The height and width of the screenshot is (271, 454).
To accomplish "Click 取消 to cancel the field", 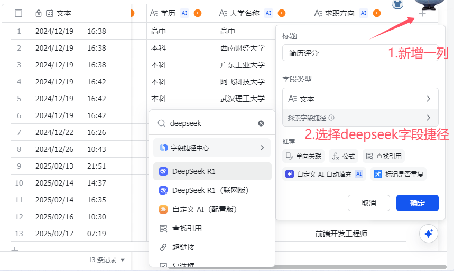I will point(368,203).
